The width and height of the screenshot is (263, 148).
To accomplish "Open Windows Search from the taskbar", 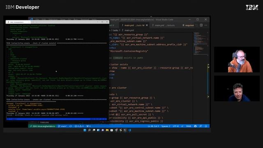I will (x=90, y=130).
